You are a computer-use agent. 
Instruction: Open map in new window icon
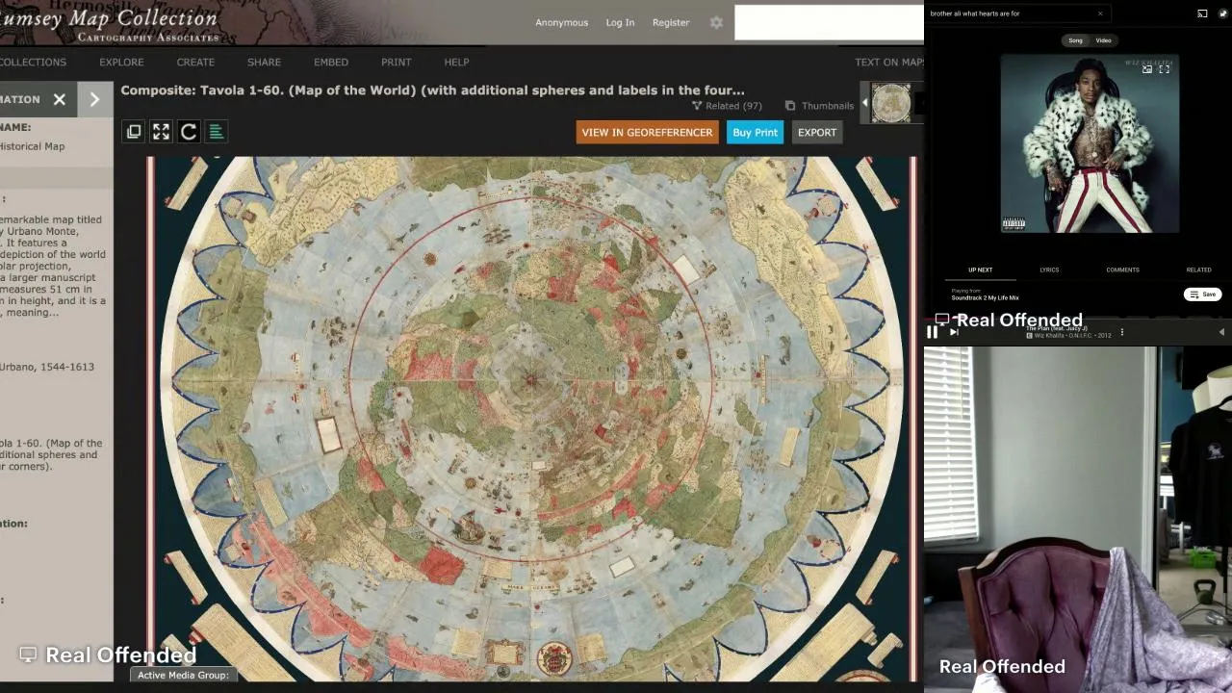pyautogui.click(x=134, y=132)
